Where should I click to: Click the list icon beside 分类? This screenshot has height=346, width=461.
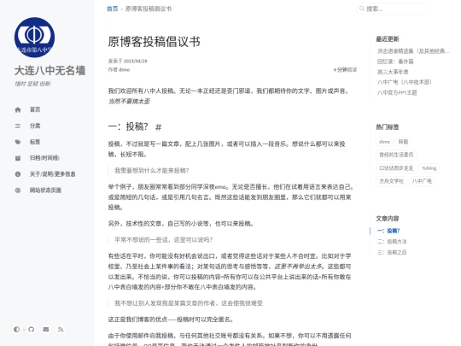[x=18, y=126]
